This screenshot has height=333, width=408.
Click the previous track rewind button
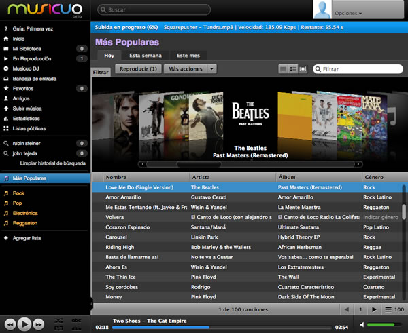point(10,324)
